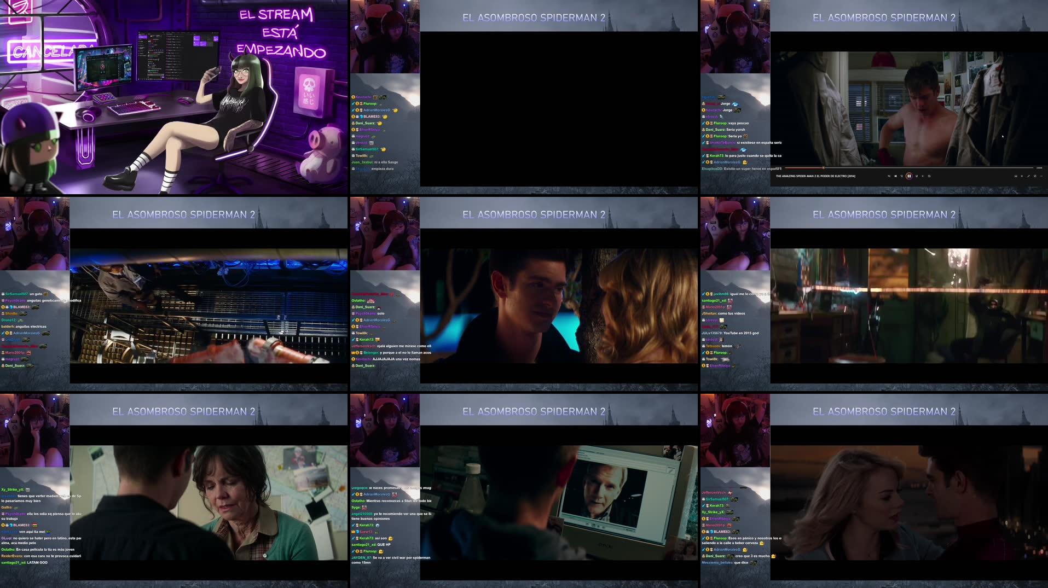This screenshot has height=588, width=1048.
Task: Select the neon text "EL STREAM ESTÁ EMPEZANDO"
Action: coord(281,33)
